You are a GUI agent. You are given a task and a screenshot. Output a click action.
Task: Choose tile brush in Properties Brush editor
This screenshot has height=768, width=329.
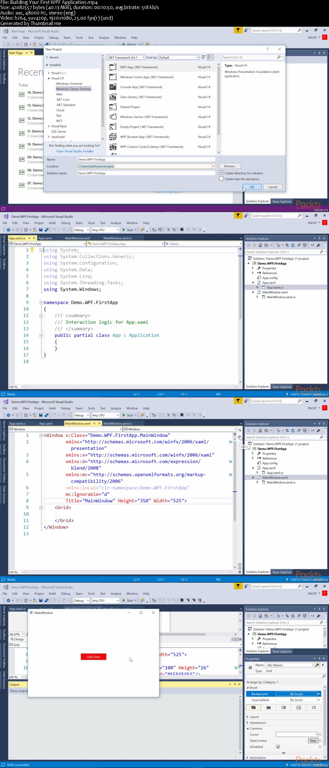click(299, 708)
